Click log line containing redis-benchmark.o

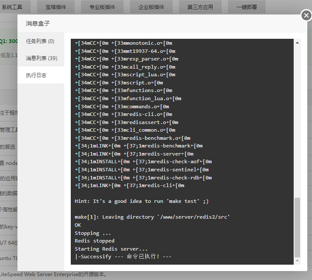[x=133, y=138]
